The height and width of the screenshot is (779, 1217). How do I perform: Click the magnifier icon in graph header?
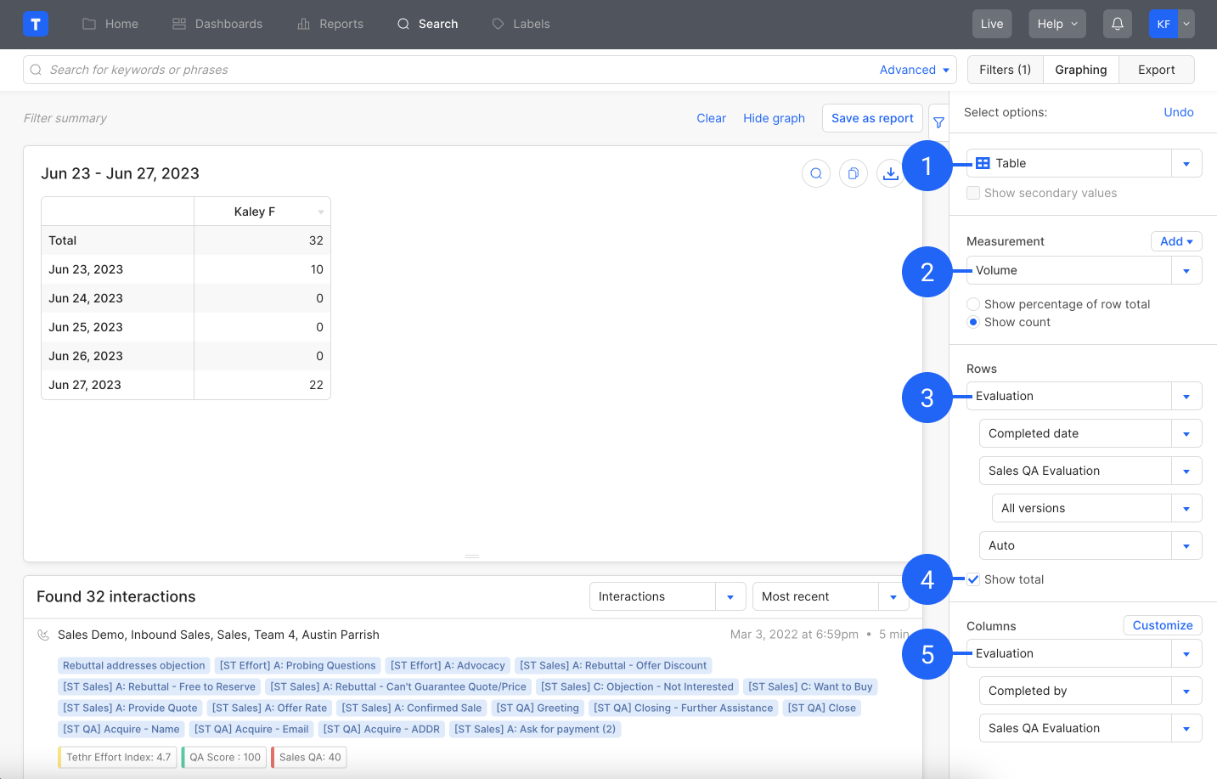click(815, 173)
